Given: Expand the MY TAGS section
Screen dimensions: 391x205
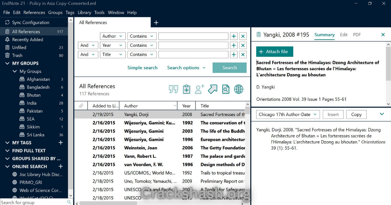Looking at the screenshot, I should pos(7,143).
